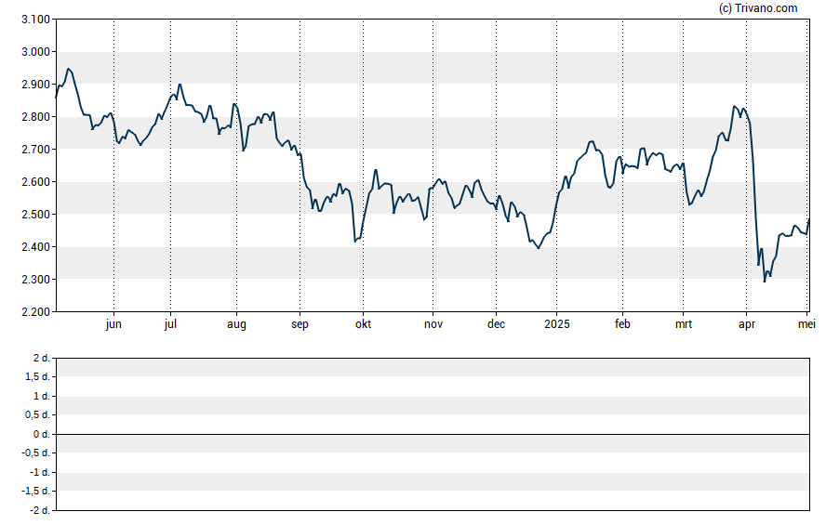
Task: Select the mei month label
Action: pos(806,324)
